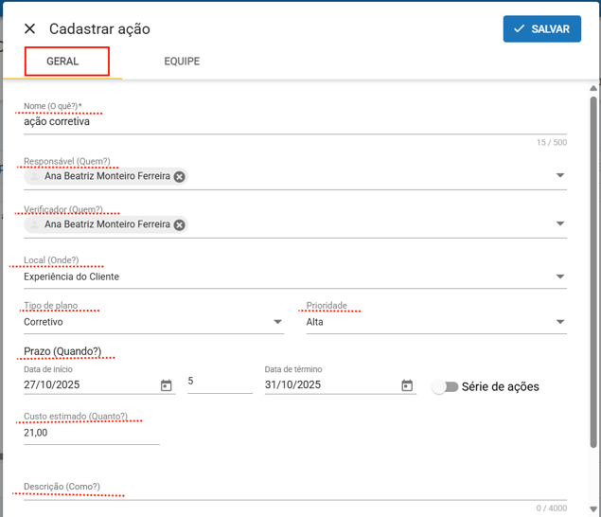This screenshot has height=517, width=601.
Task: Open the Local (Onde?) dropdown
Action: click(559, 277)
